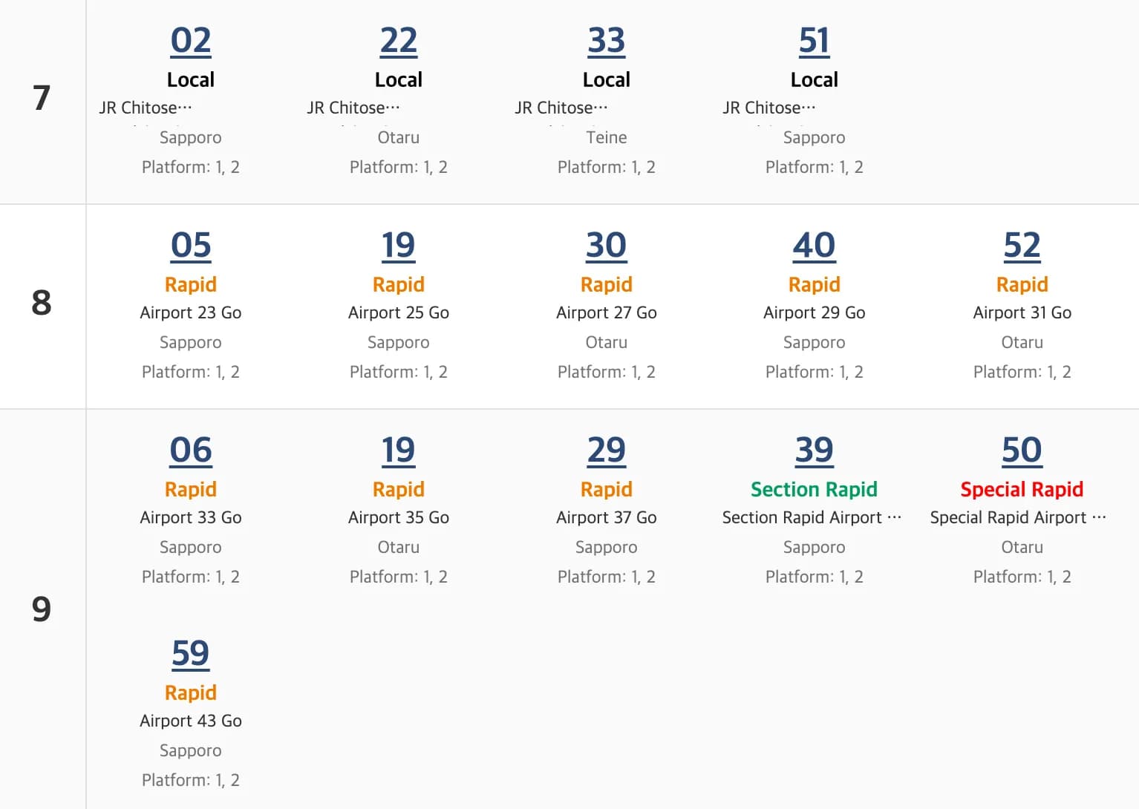1139x809 pixels.
Task: Click the hour 8 row header
Action: pos(42,303)
